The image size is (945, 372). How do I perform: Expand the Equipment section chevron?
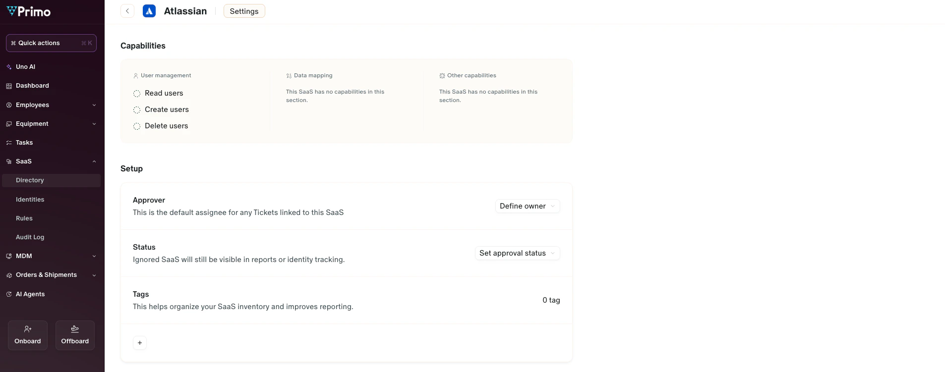tap(94, 124)
